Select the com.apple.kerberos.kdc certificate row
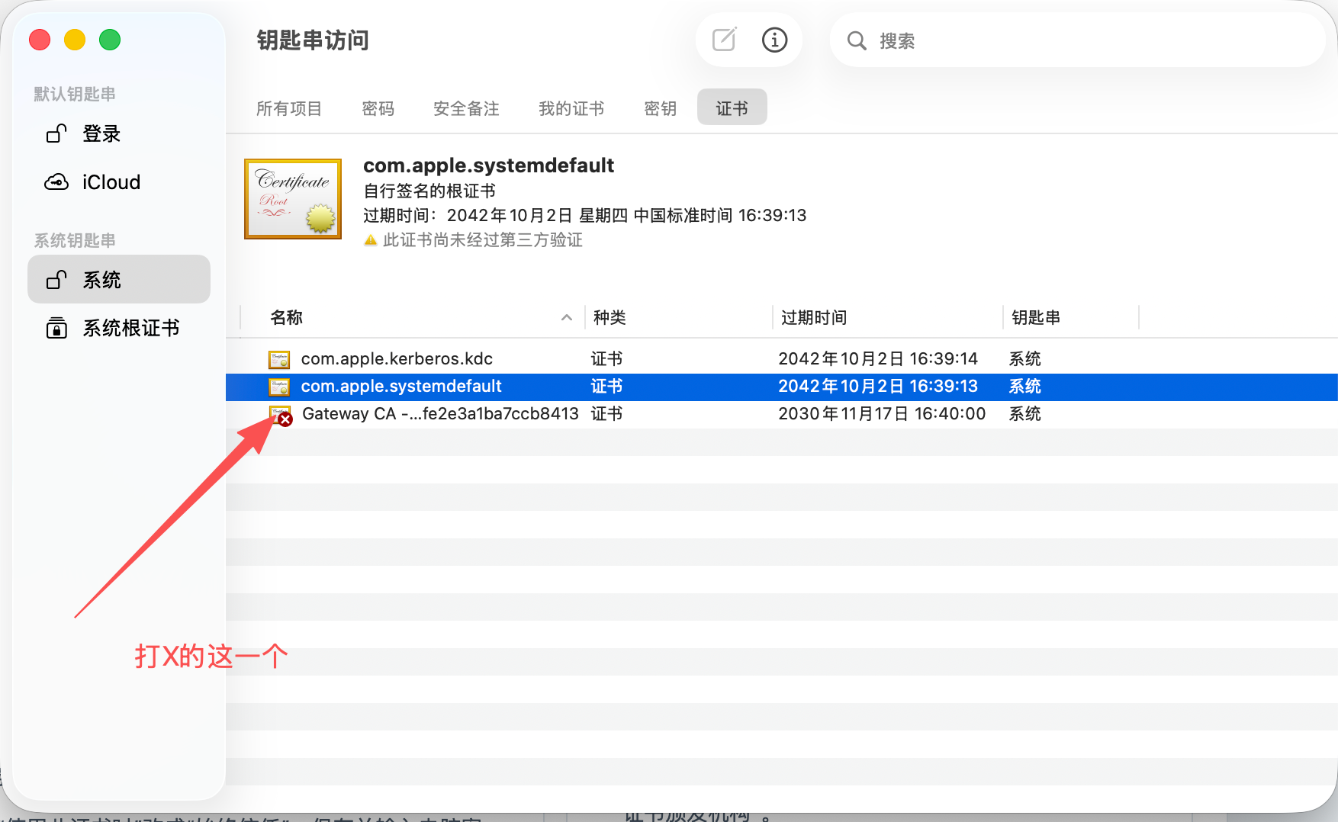 click(x=782, y=358)
